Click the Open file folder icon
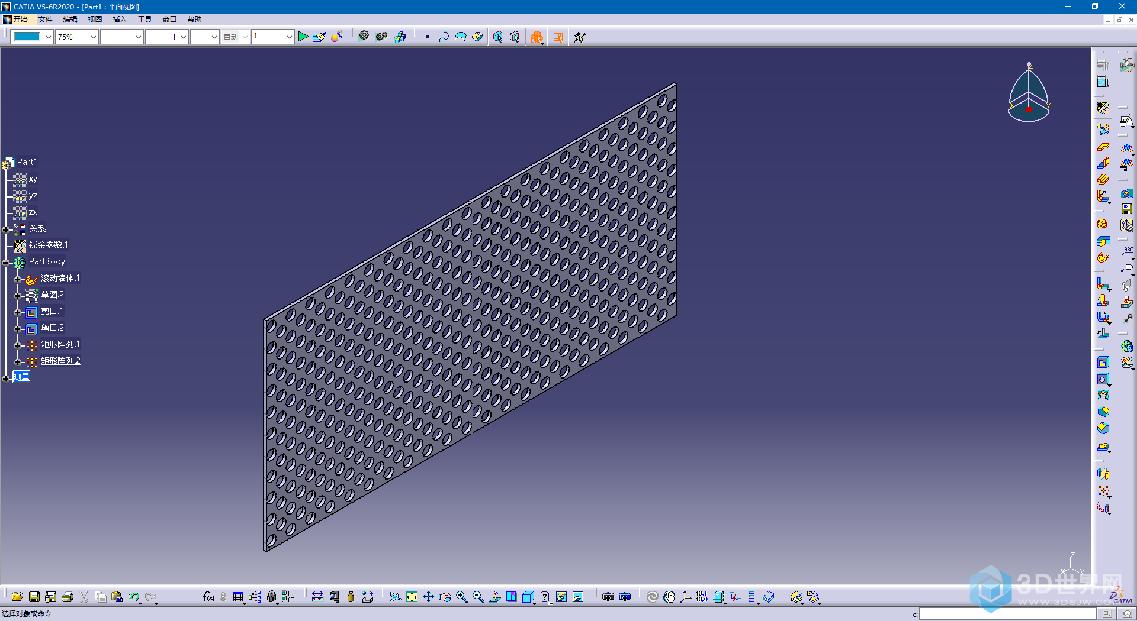Screen dimensions: 1137x621 (x=17, y=597)
